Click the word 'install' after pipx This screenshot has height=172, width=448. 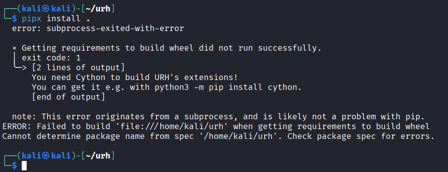pyautogui.click(x=61, y=18)
